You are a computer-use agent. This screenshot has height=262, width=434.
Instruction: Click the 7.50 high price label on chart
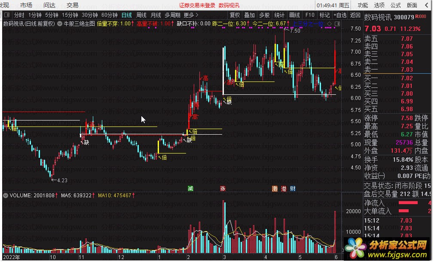[295, 31]
